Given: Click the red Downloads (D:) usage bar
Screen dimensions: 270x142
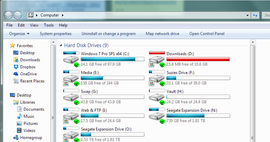Looking at the screenshot, I should click(x=198, y=59).
